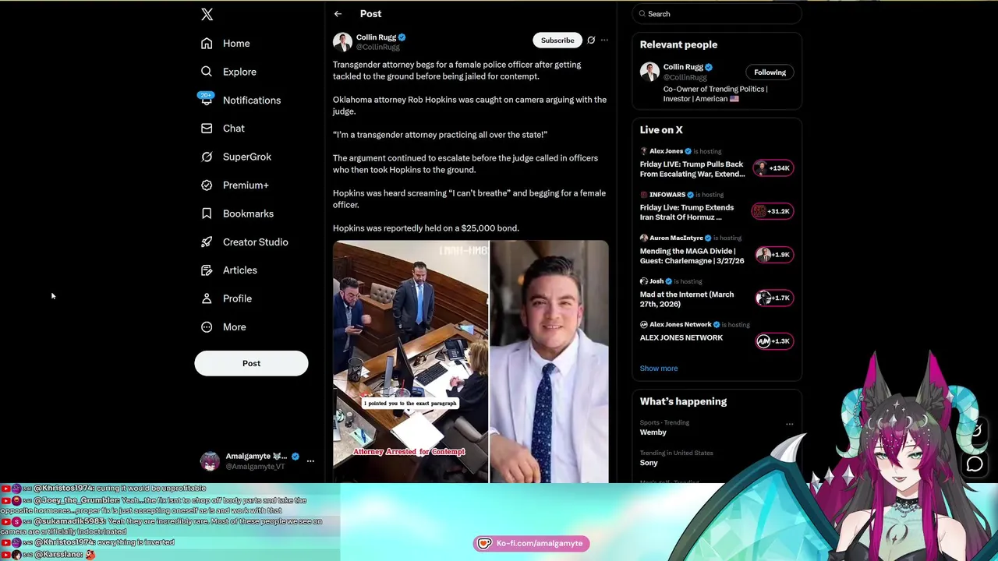Click the Chat menu label
Image resolution: width=998 pixels, height=561 pixels.
pos(234,129)
